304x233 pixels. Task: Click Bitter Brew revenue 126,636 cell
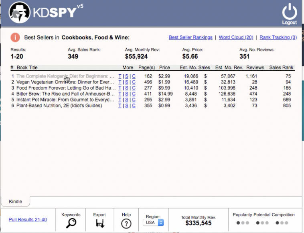227,94
